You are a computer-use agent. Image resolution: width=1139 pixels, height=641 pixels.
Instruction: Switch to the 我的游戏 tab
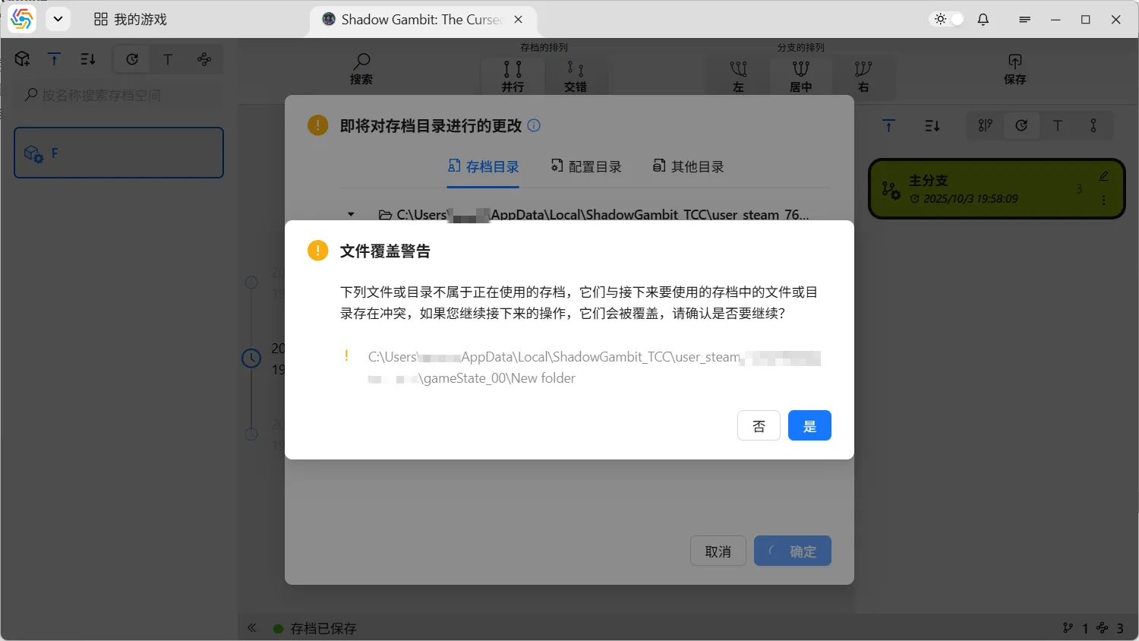coord(131,20)
